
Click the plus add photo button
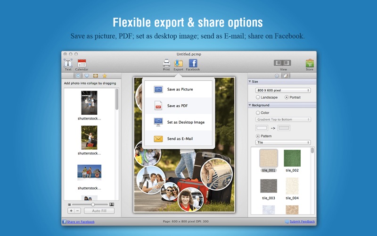71,211
